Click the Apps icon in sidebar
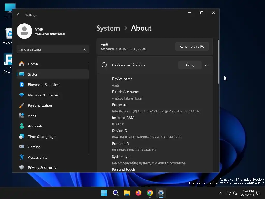 [22, 116]
